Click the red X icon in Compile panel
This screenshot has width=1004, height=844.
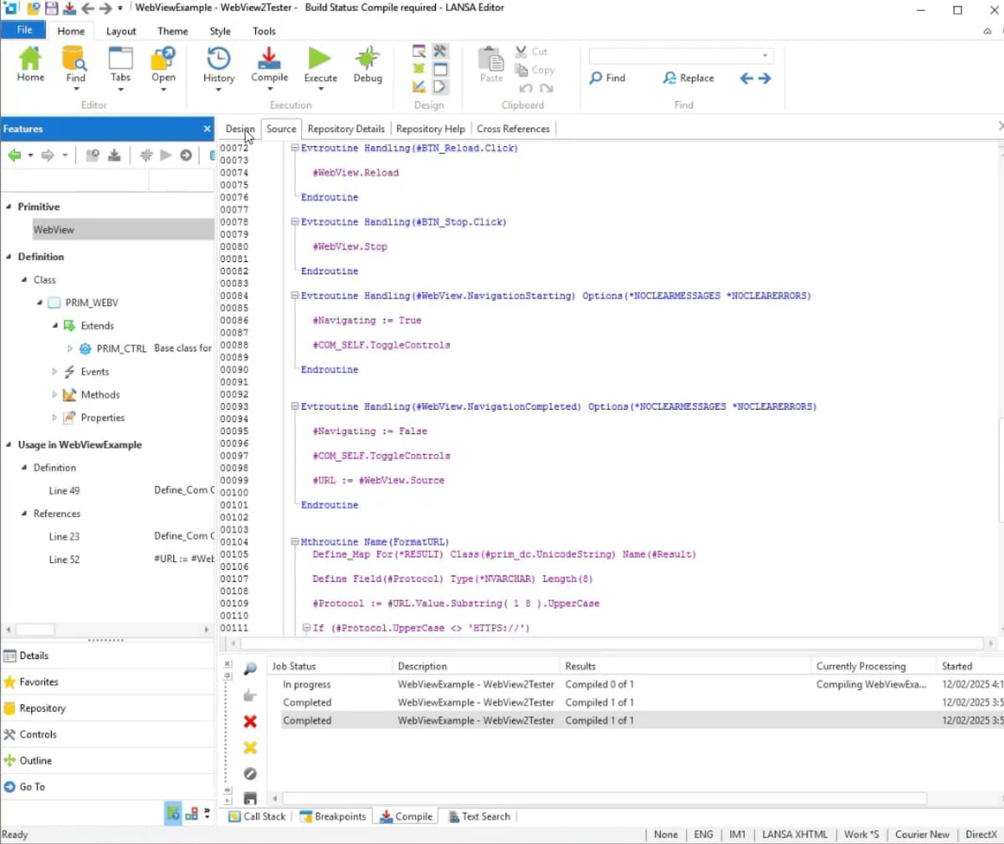[x=249, y=721]
